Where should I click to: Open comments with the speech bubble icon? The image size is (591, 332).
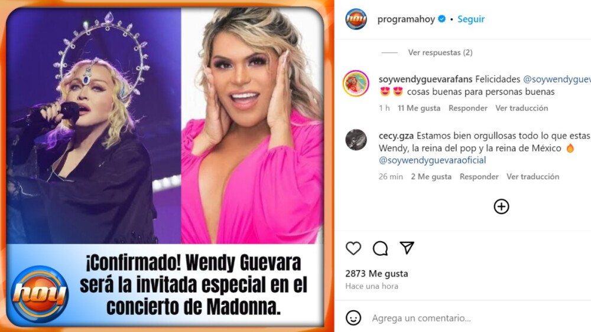tap(380, 248)
